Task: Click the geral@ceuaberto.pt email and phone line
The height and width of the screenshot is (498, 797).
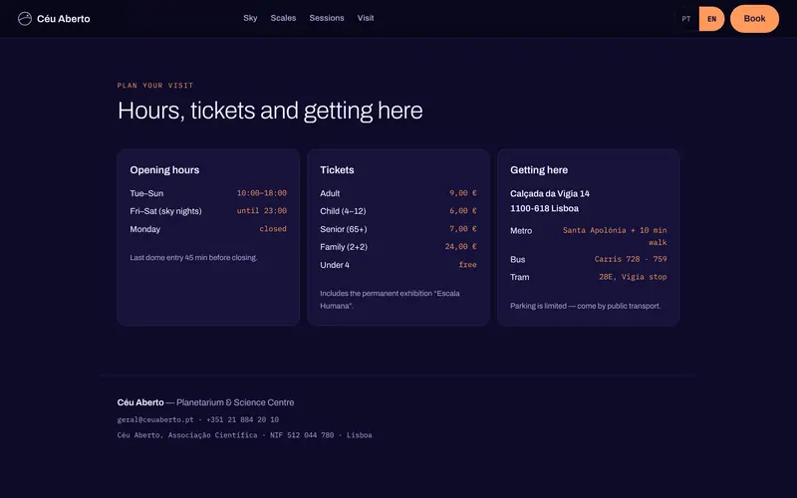Action: pyautogui.click(x=197, y=419)
